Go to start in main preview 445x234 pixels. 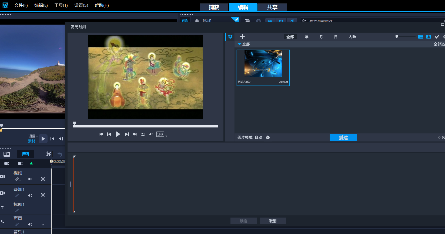(52, 139)
